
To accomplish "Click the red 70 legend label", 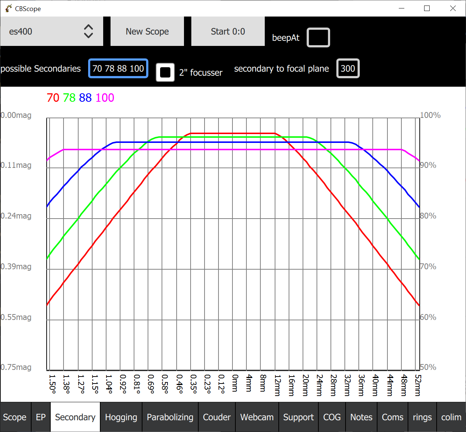I will [x=53, y=98].
